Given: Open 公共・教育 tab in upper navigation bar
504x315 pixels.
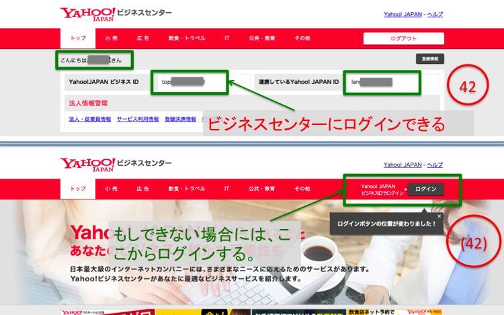Looking at the screenshot, I should click(x=261, y=38).
